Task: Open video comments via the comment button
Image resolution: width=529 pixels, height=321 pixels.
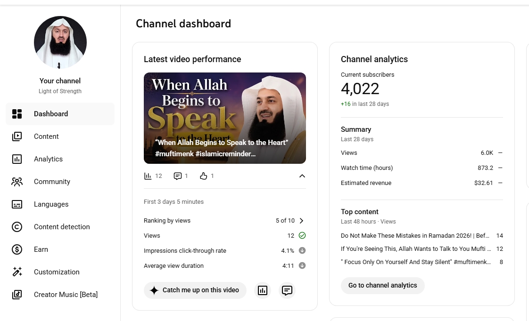Action: [287, 290]
